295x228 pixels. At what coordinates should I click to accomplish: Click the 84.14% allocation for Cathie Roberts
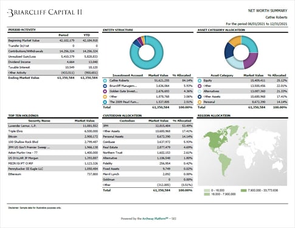[x=187, y=81]
